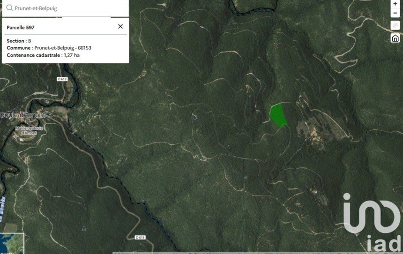The image size is (403, 254).
Task: Zoom in the map with plus button
Action: click(395, 4)
